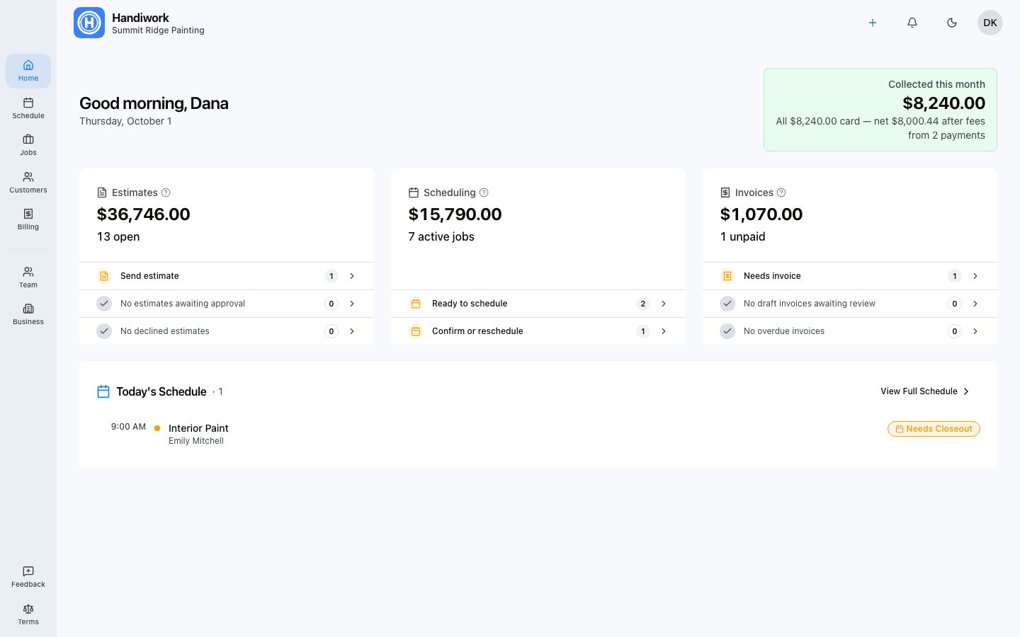Open Customers in sidebar
Image resolution: width=1020 pixels, height=637 pixels.
click(x=28, y=183)
